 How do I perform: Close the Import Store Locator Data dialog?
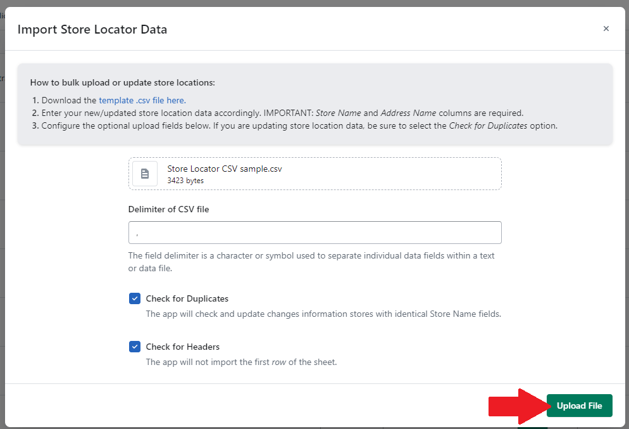pyautogui.click(x=606, y=29)
